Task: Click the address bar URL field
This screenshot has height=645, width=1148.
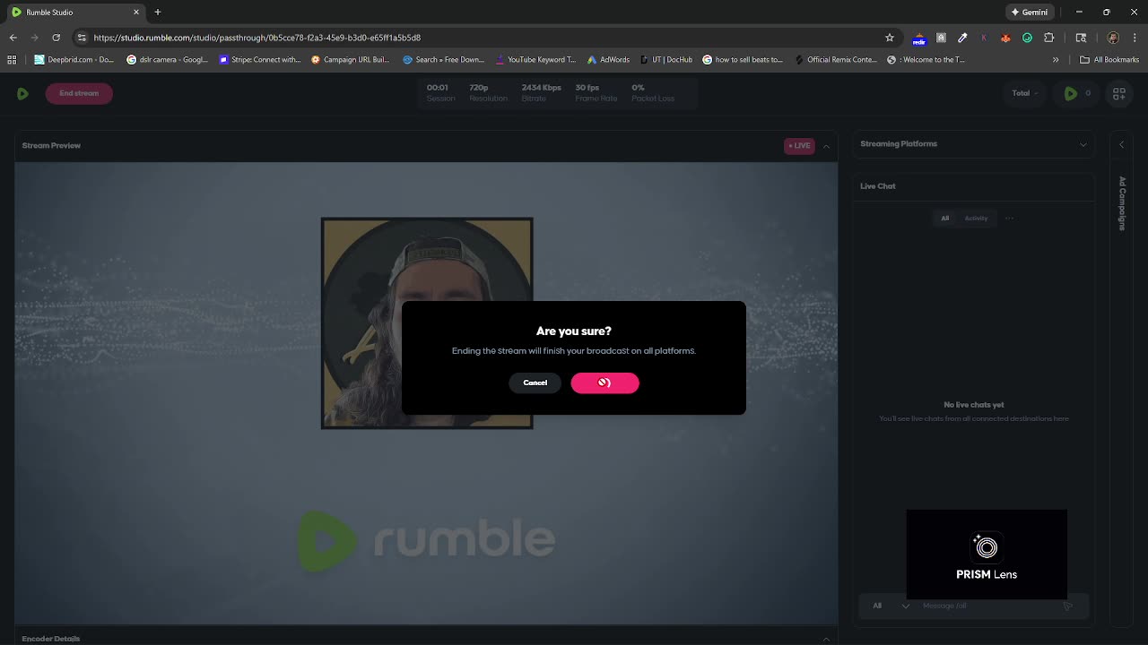Action: [484, 38]
